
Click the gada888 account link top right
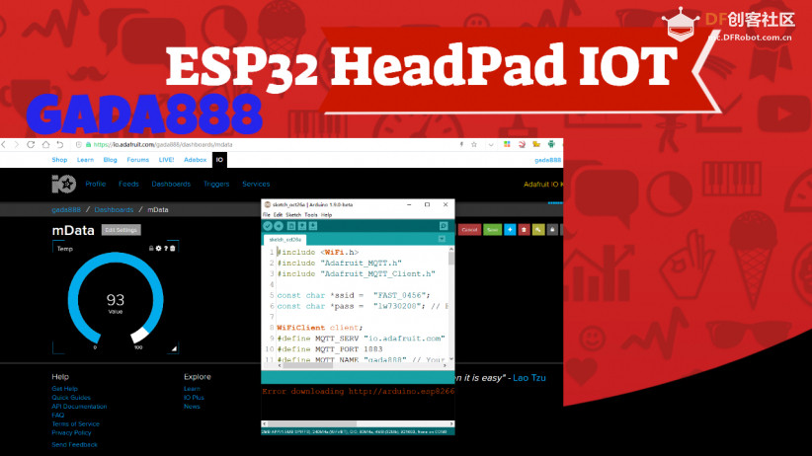pyautogui.click(x=548, y=161)
